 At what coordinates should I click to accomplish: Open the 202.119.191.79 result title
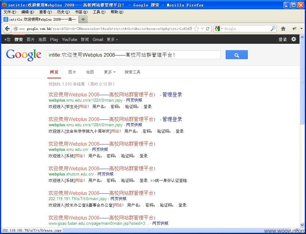click(102, 193)
